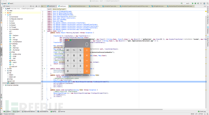Click digit 5 on Calculator
The height and width of the screenshot is (115, 209).
pyautogui.click(x=74, y=61)
